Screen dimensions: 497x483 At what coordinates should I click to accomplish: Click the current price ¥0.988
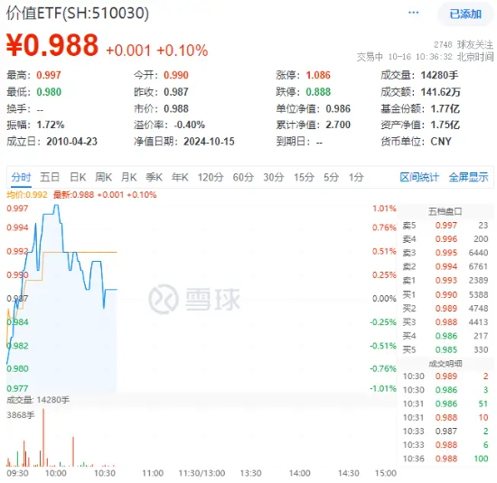[x=52, y=45]
